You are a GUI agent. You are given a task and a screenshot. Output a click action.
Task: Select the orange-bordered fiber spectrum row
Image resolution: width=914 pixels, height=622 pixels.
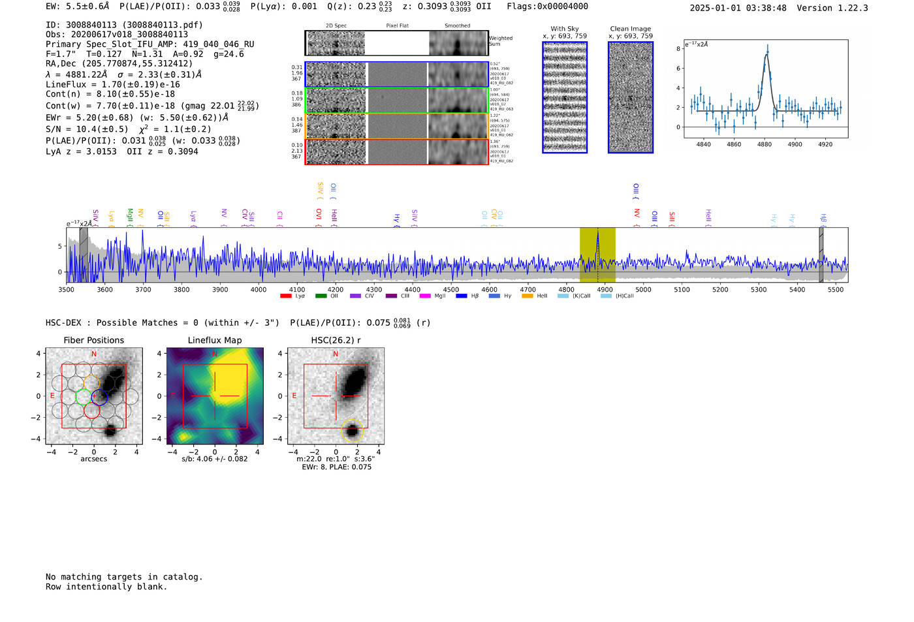pyautogui.click(x=396, y=126)
